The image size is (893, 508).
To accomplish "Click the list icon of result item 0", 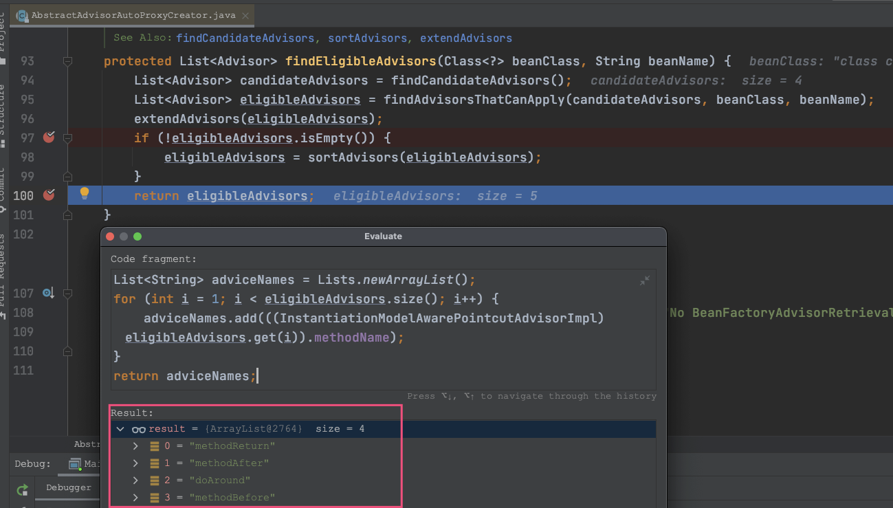I will click(x=155, y=446).
